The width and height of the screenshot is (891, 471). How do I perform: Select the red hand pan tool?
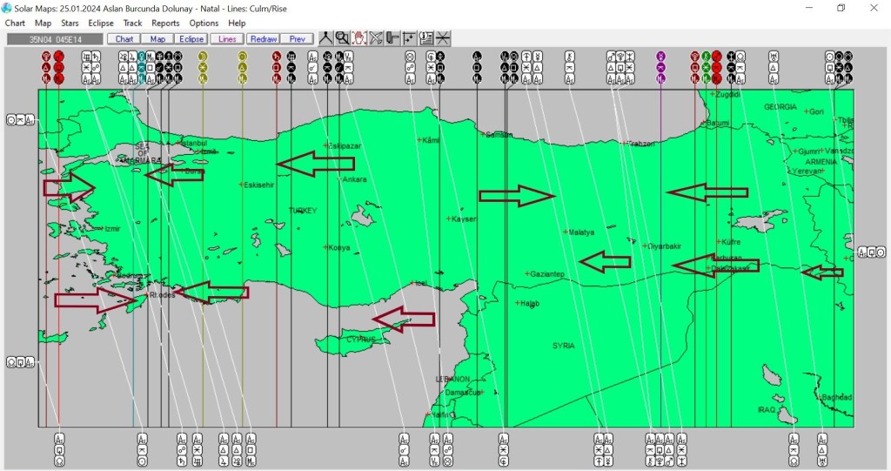(x=358, y=38)
